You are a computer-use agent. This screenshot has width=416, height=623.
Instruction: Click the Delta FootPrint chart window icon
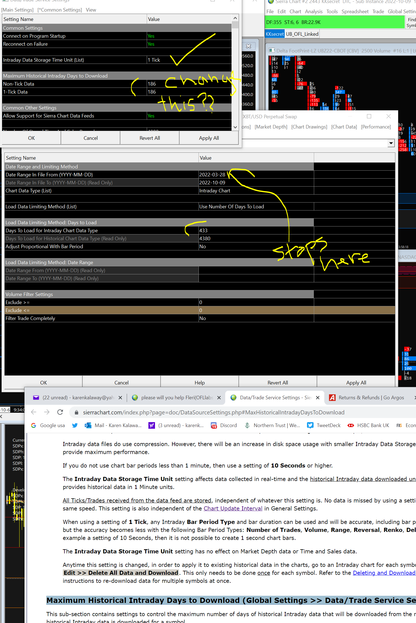coord(272,50)
